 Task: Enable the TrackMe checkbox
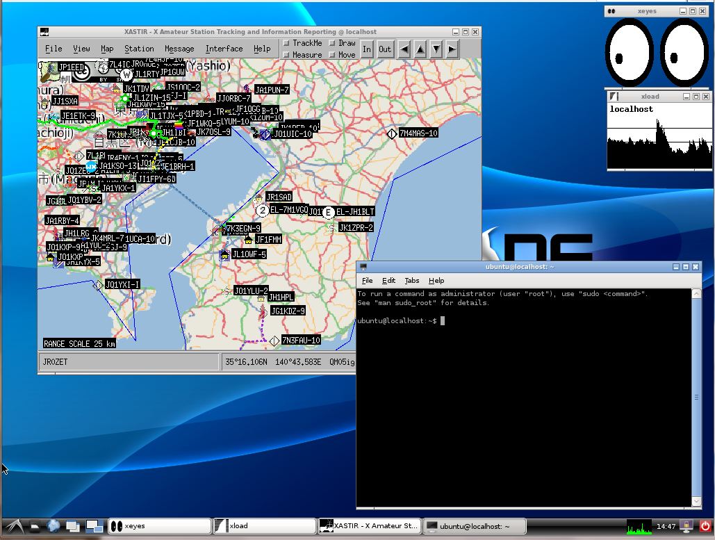click(286, 43)
